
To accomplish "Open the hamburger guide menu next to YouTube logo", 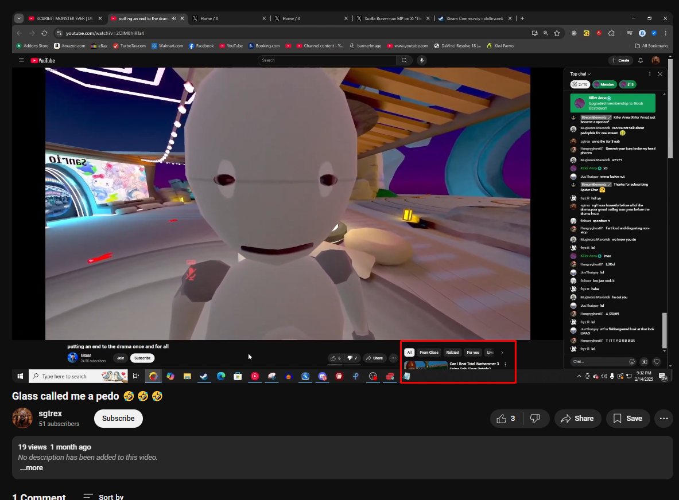I will (21, 60).
